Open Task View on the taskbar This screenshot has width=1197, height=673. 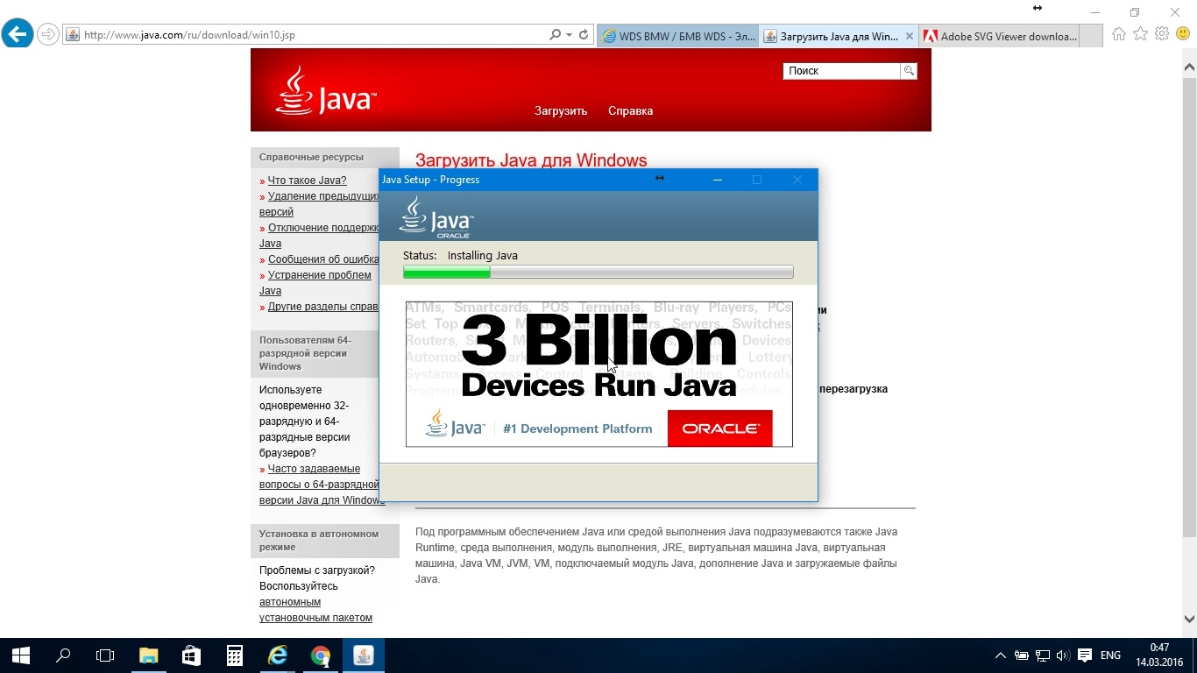(x=105, y=655)
